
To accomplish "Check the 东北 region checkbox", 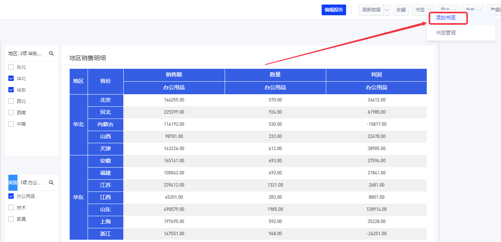I will [11, 67].
